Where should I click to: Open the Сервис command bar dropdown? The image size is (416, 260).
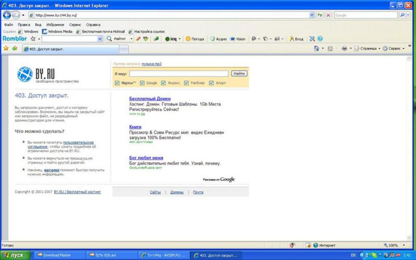(394, 48)
